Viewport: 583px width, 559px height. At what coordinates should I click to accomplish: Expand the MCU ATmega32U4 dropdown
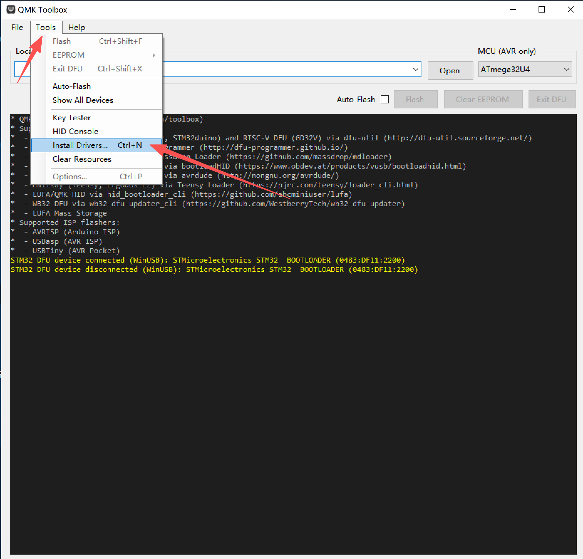pos(566,70)
